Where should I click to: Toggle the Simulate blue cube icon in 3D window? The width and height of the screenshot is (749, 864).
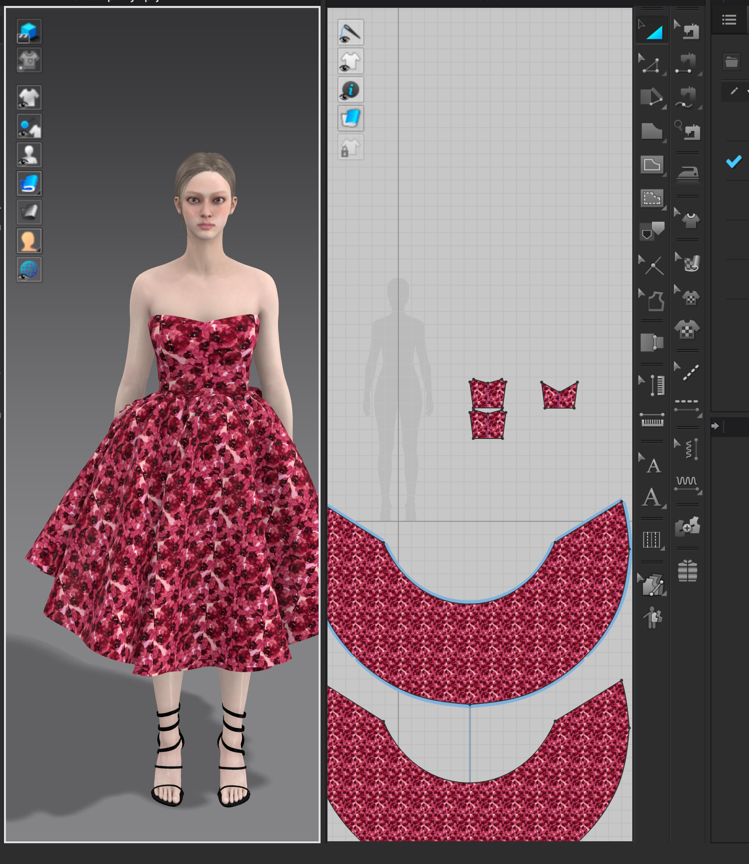coord(29,31)
